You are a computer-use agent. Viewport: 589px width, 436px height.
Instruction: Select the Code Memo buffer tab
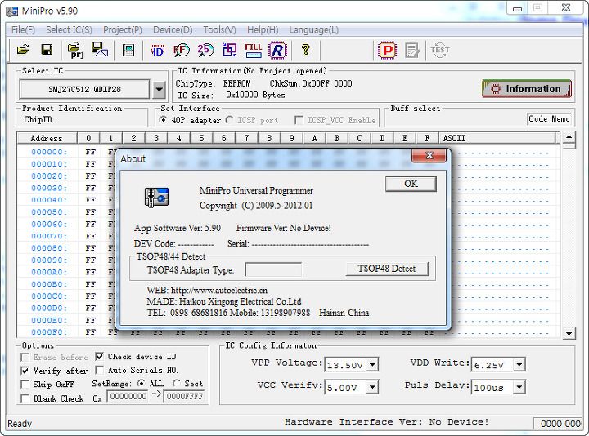(549, 119)
